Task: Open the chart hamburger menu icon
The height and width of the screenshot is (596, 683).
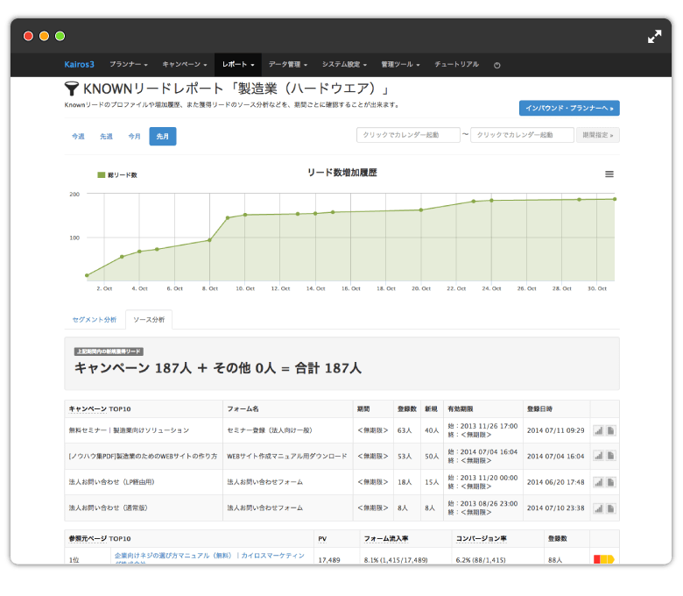Action: pyautogui.click(x=609, y=174)
